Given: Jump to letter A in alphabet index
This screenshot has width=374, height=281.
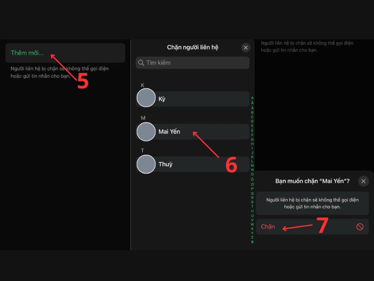Looking at the screenshot, I should point(252,98).
